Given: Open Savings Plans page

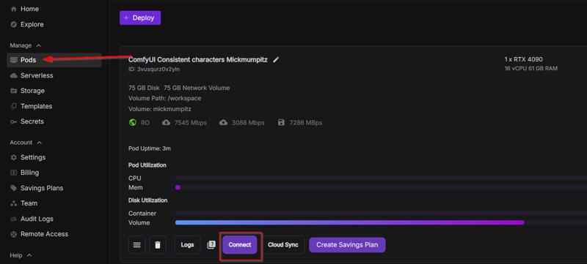Looking at the screenshot, I should [x=42, y=188].
